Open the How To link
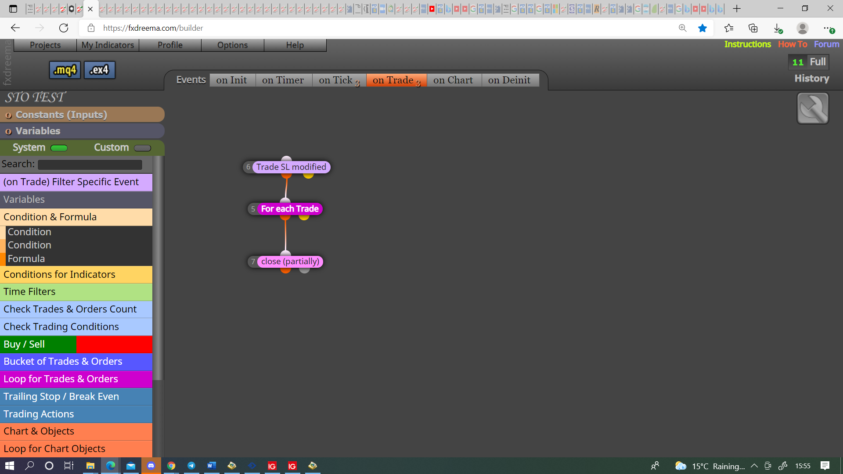This screenshot has width=843, height=474. click(793, 44)
